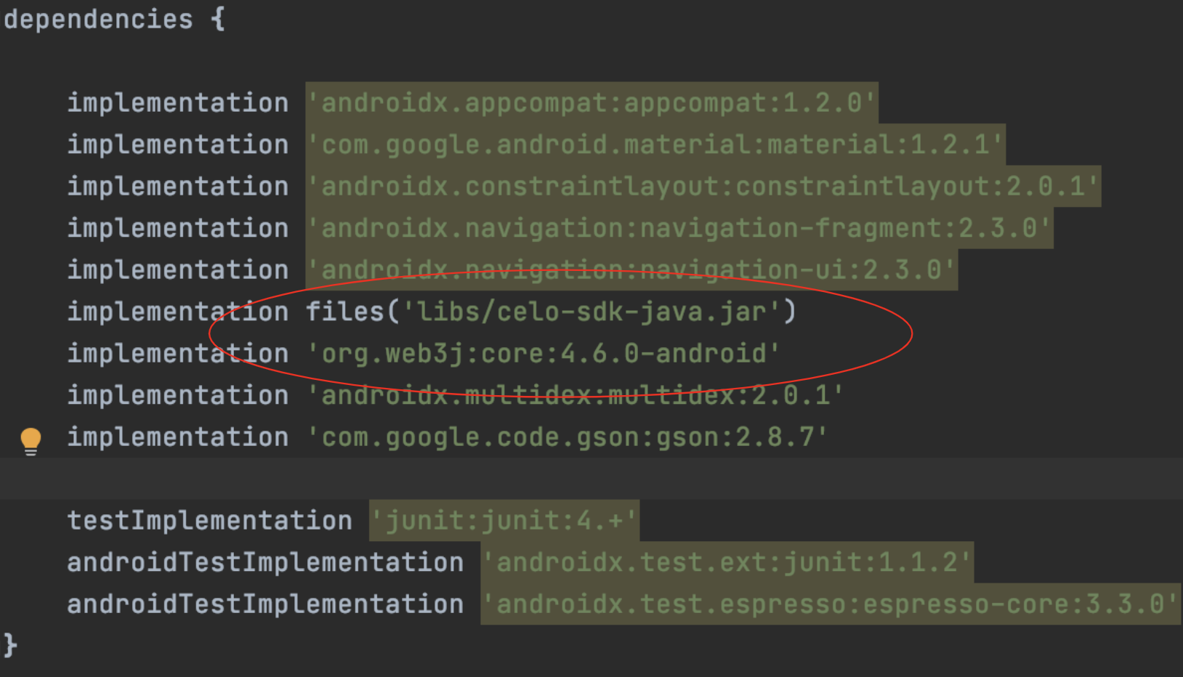The image size is (1183, 677).
Task: Click 'androidx.navigation:navigation-fragment:2.3.0' string
Action: click(x=679, y=228)
